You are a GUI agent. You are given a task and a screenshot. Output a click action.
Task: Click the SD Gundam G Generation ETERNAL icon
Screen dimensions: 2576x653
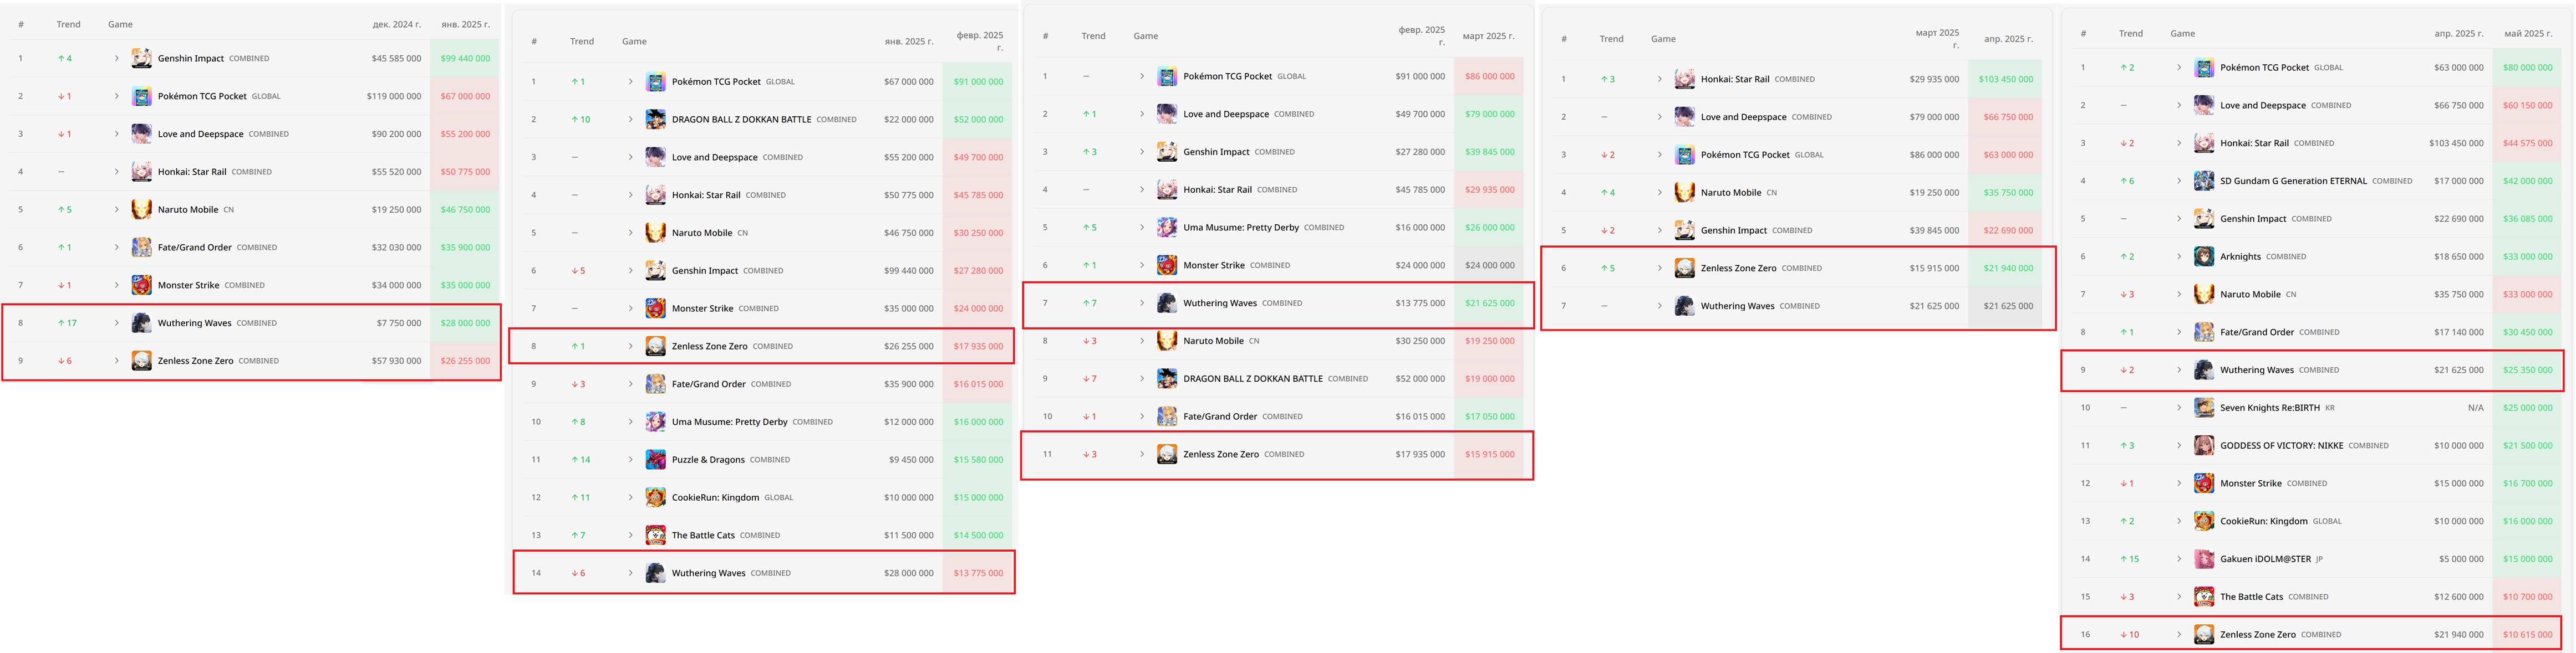point(2203,181)
